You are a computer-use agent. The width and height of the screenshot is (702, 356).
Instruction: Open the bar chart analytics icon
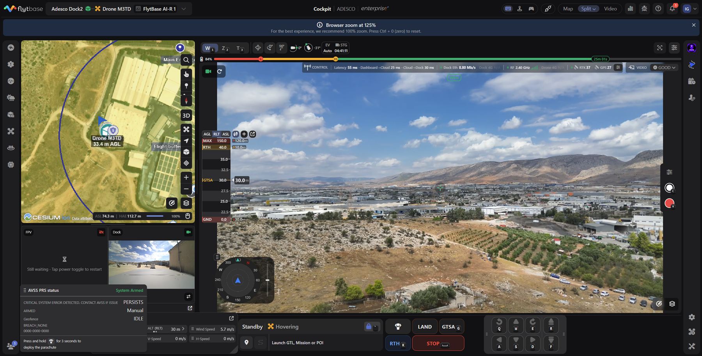(x=630, y=9)
